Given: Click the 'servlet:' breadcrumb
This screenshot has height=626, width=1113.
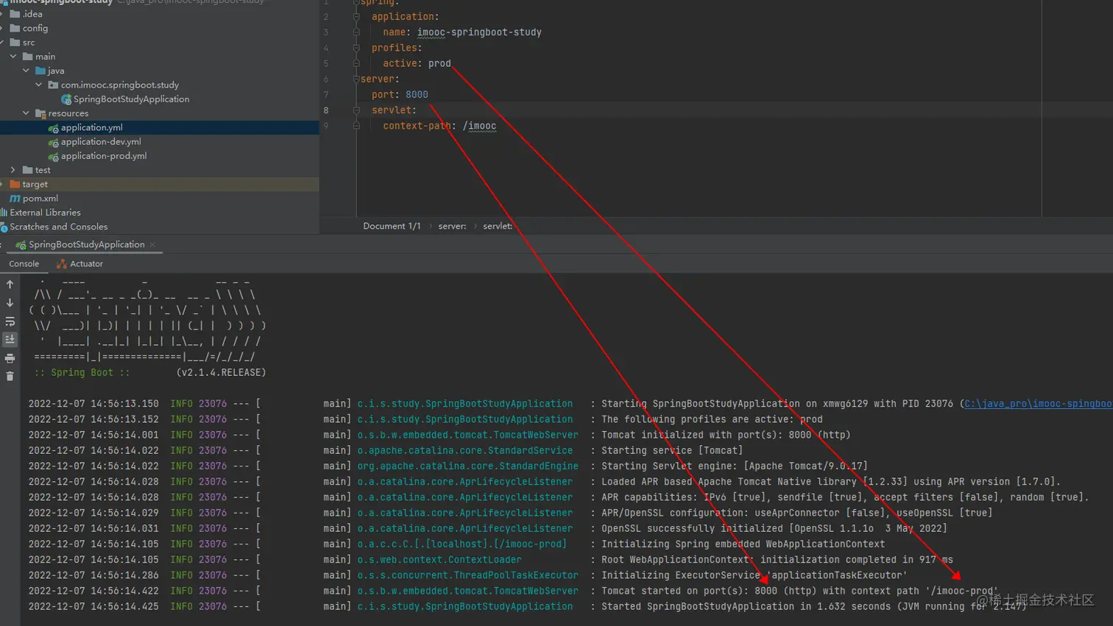Looking at the screenshot, I should pyautogui.click(x=498, y=226).
